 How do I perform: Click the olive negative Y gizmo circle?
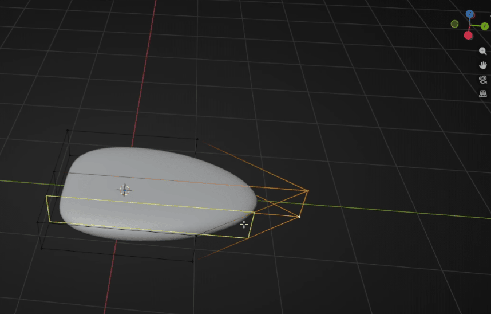[x=454, y=24]
